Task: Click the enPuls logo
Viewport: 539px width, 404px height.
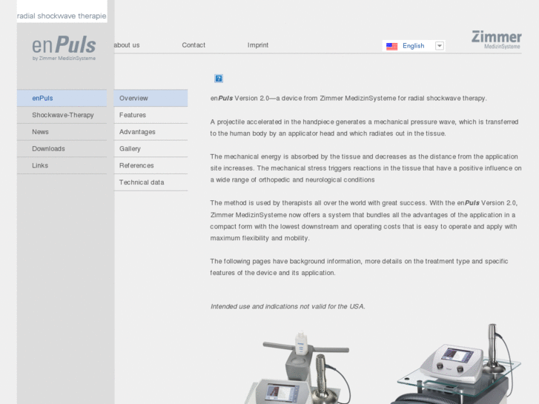Action: (x=64, y=48)
